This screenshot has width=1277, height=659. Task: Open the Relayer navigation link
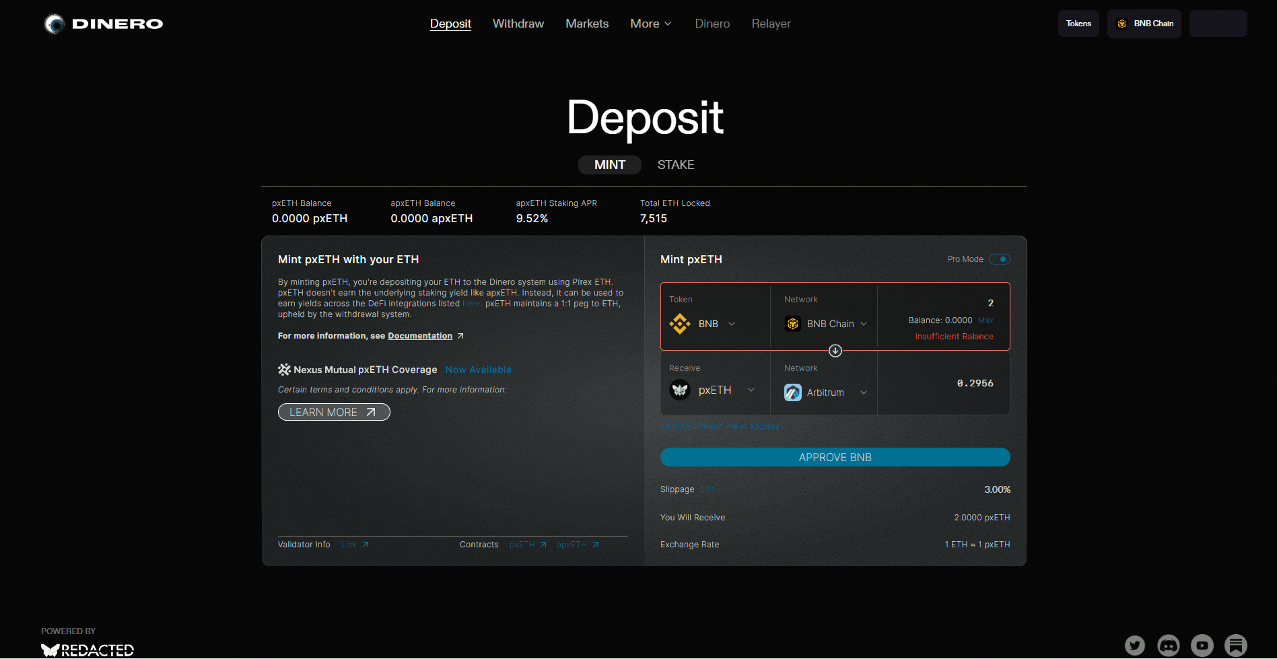(x=771, y=24)
